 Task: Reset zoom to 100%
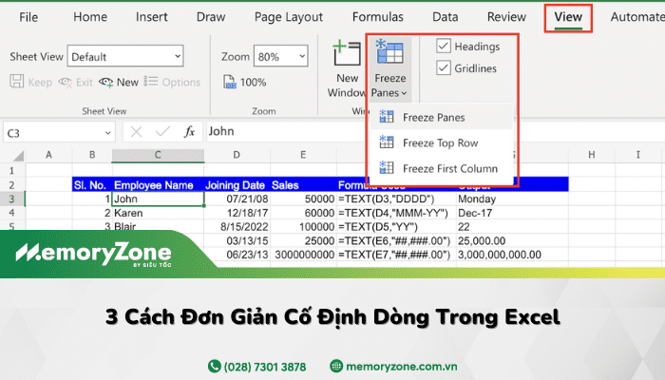coord(245,82)
